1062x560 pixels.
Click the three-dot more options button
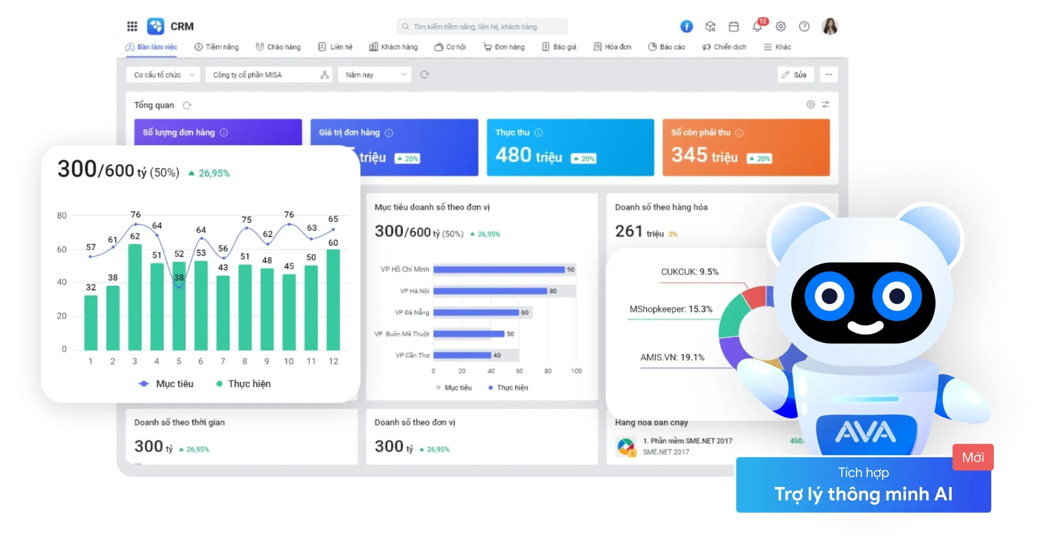[828, 75]
